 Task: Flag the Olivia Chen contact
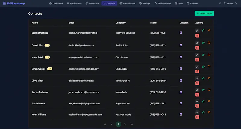[209, 78]
